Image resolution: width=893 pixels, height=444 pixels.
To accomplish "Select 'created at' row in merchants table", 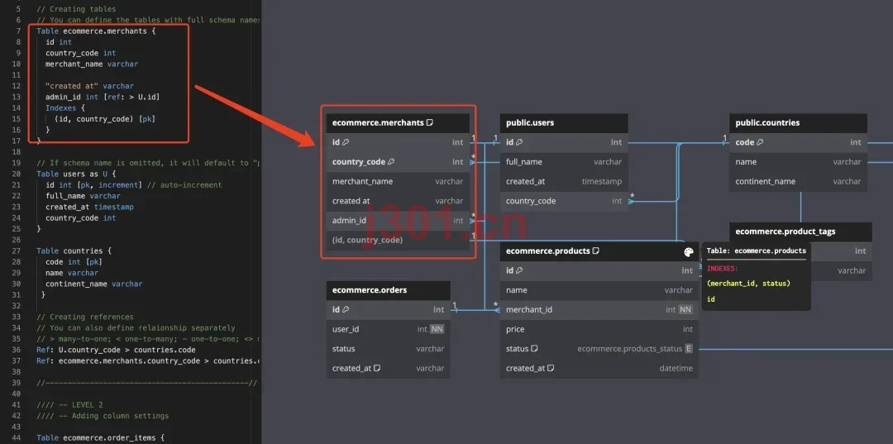I will click(398, 201).
